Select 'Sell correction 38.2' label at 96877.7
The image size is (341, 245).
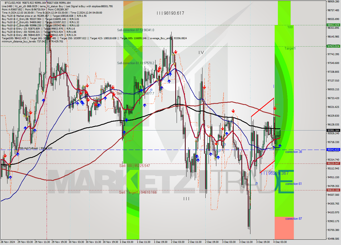(x=136, y=93)
